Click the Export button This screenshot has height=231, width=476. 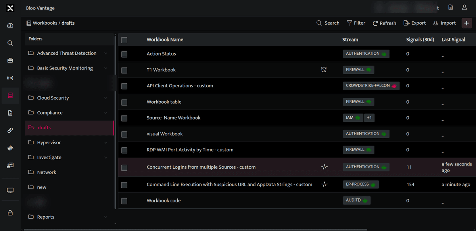click(415, 23)
